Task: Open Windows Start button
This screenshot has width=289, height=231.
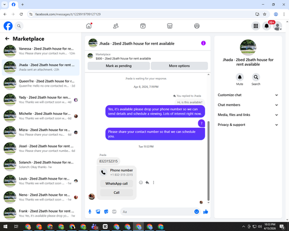Action: point(5,226)
